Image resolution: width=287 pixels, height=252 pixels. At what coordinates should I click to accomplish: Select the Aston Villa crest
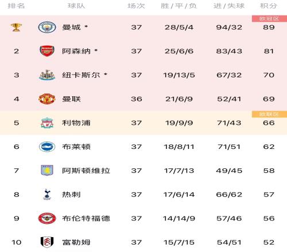pos(47,170)
